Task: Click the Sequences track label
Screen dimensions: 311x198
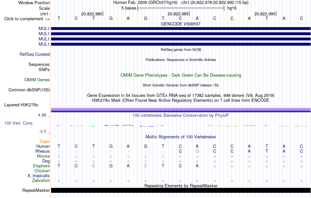Action: click(39, 64)
